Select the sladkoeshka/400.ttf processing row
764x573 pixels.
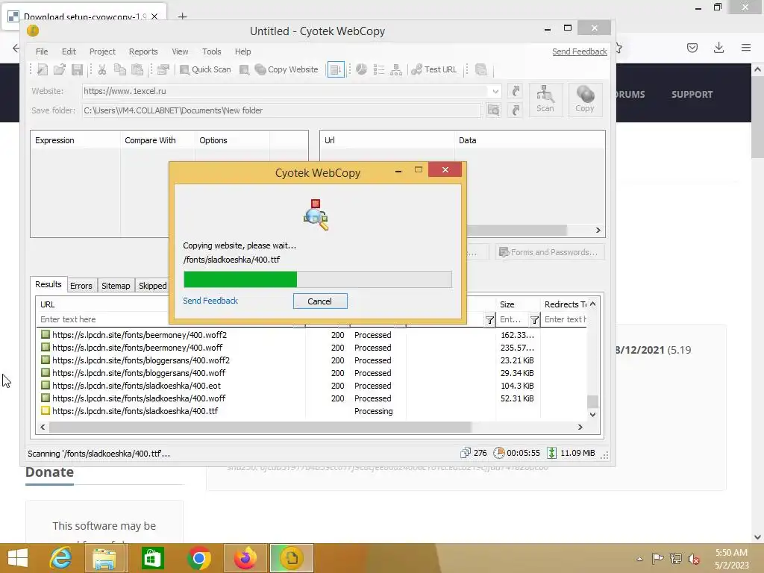point(312,411)
